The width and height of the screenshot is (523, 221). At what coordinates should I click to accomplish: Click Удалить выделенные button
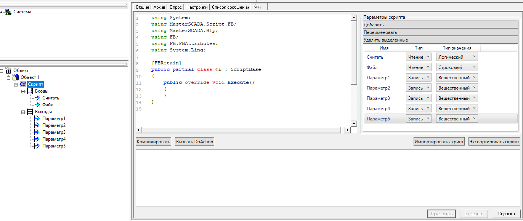pos(441,40)
